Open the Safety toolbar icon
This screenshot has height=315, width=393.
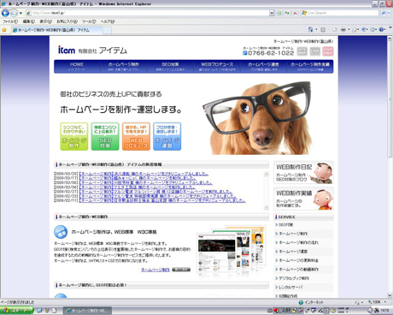[x=364, y=30]
